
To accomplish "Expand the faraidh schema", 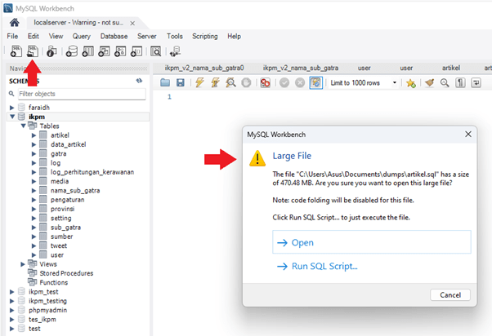I will point(12,108).
